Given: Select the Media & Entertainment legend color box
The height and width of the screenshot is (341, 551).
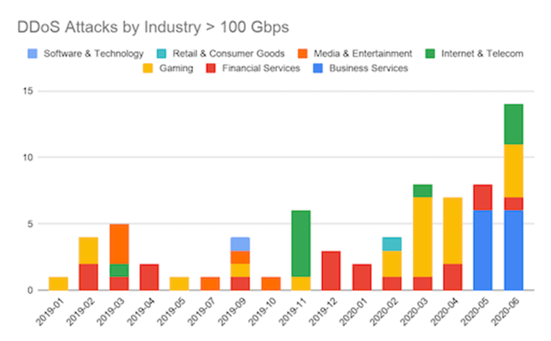Looking at the screenshot, I should pos(303,54).
